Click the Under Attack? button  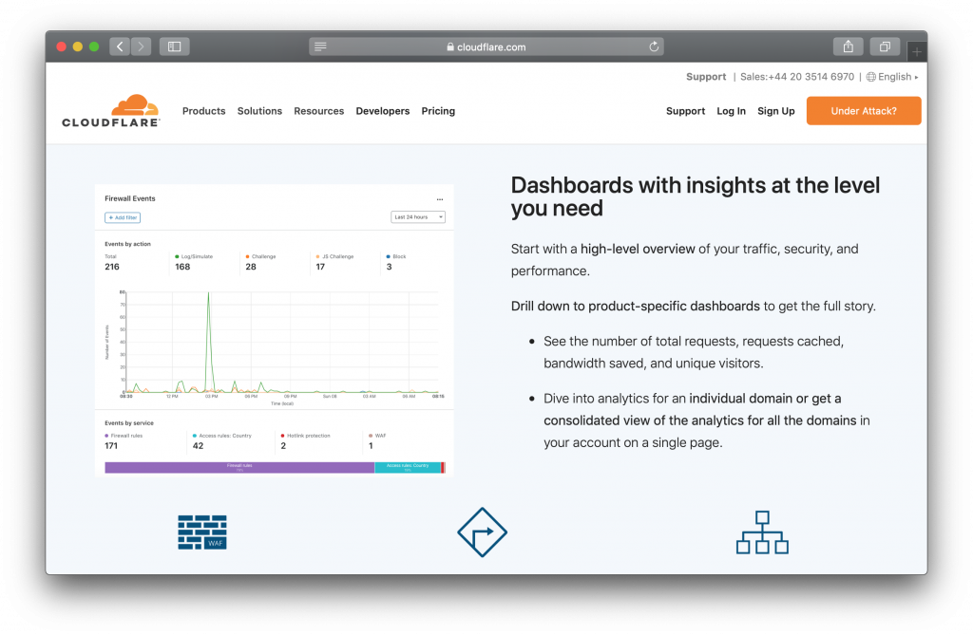pyautogui.click(x=864, y=111)
